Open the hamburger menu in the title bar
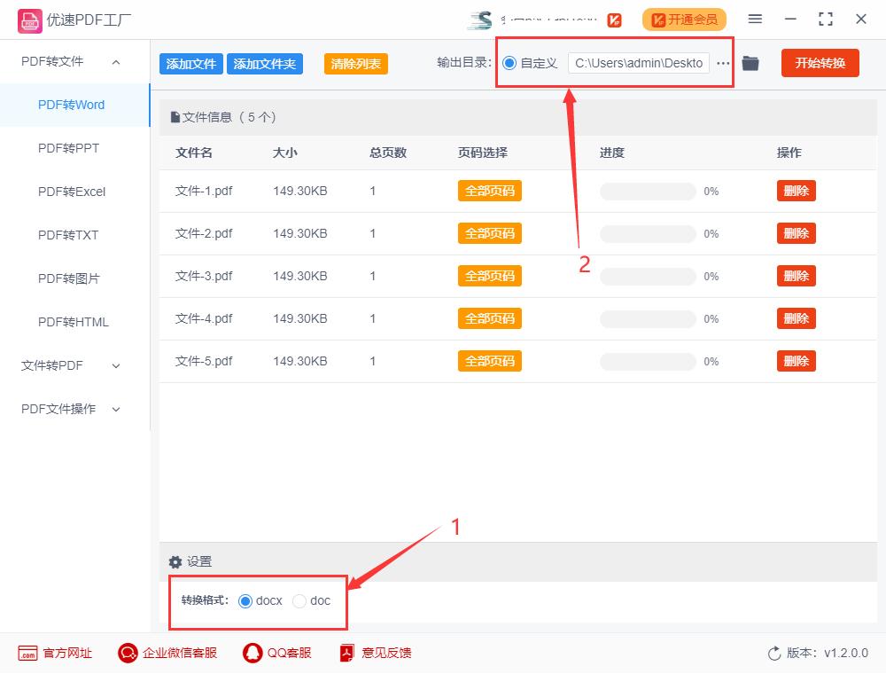886x674 pixels. (755, 19)
